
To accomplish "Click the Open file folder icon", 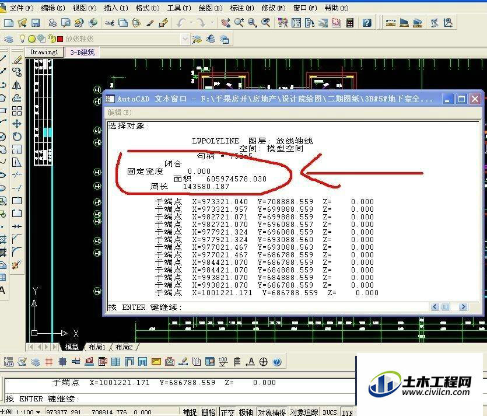I will (x=22, y=23).
